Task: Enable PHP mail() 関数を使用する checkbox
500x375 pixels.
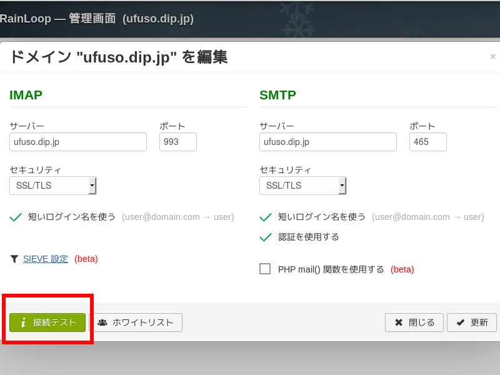Action: click(265, 269)
